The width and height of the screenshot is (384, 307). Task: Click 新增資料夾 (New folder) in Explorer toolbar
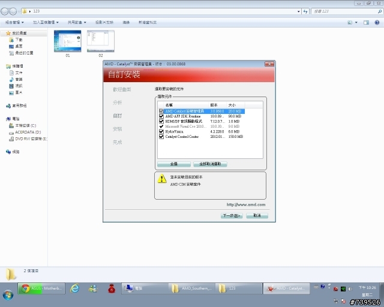click(148, 22)
